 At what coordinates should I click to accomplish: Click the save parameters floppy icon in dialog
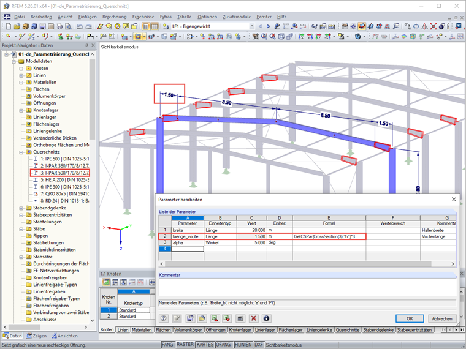click(x=189, y=318)
